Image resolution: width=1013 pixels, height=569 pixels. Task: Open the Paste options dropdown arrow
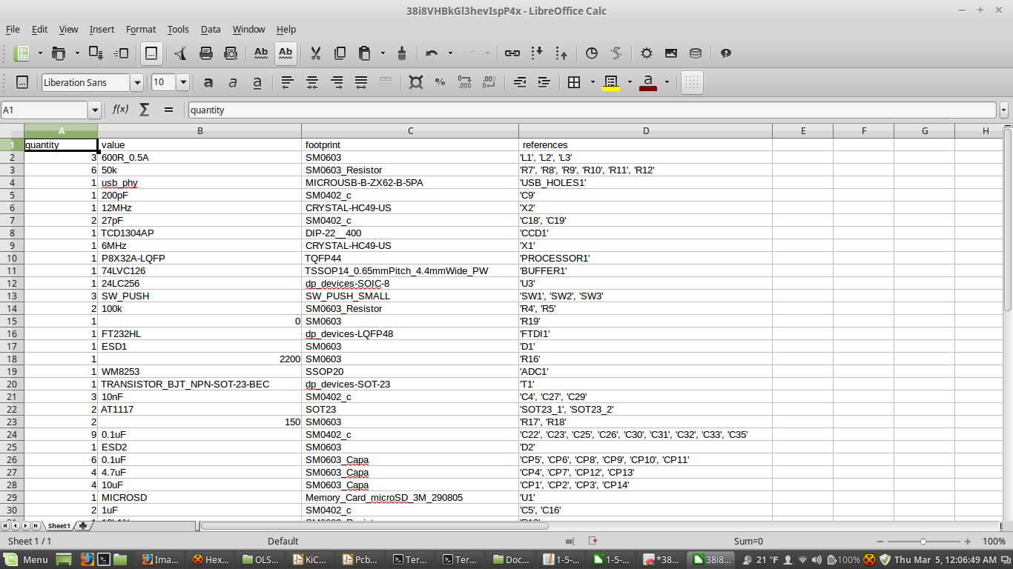coord(383,53)
